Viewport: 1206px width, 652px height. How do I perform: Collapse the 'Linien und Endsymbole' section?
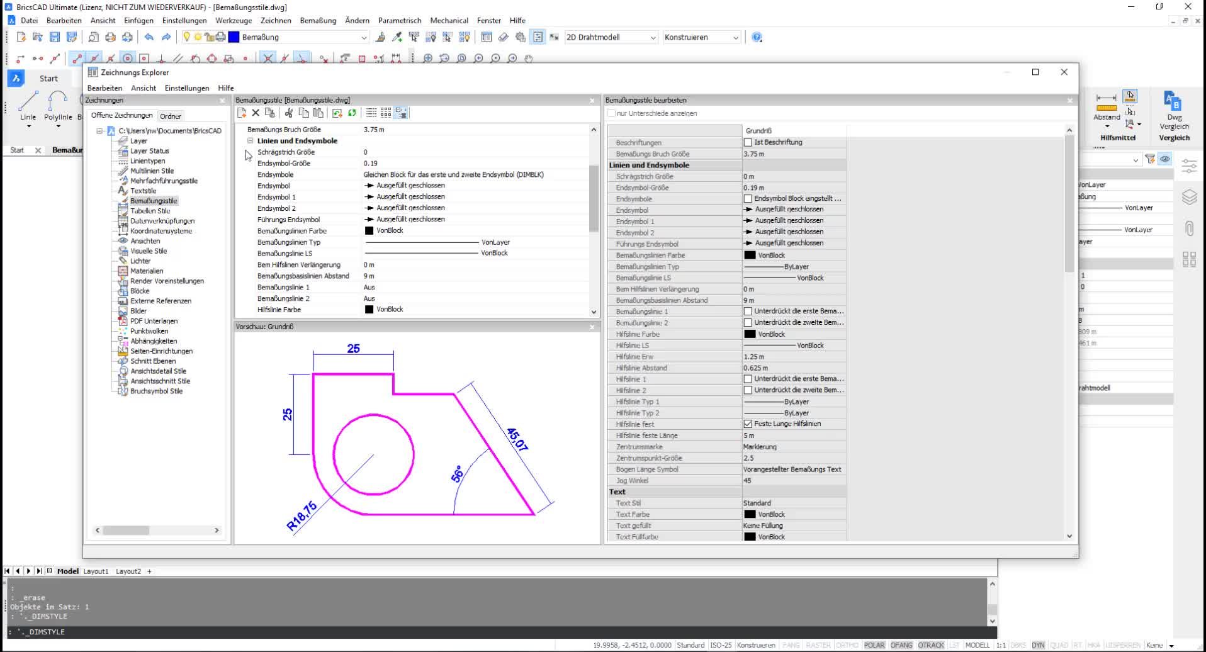pos(250,141)
